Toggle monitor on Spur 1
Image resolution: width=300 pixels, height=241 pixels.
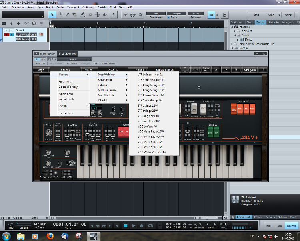[x=12, y=35]
